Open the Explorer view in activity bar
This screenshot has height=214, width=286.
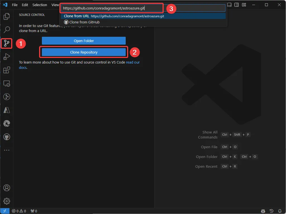point(7,16)
